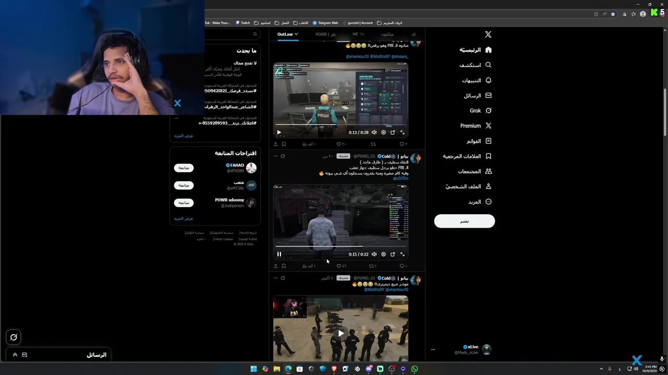Go to الرئيسيّة home page

[475, 50]
